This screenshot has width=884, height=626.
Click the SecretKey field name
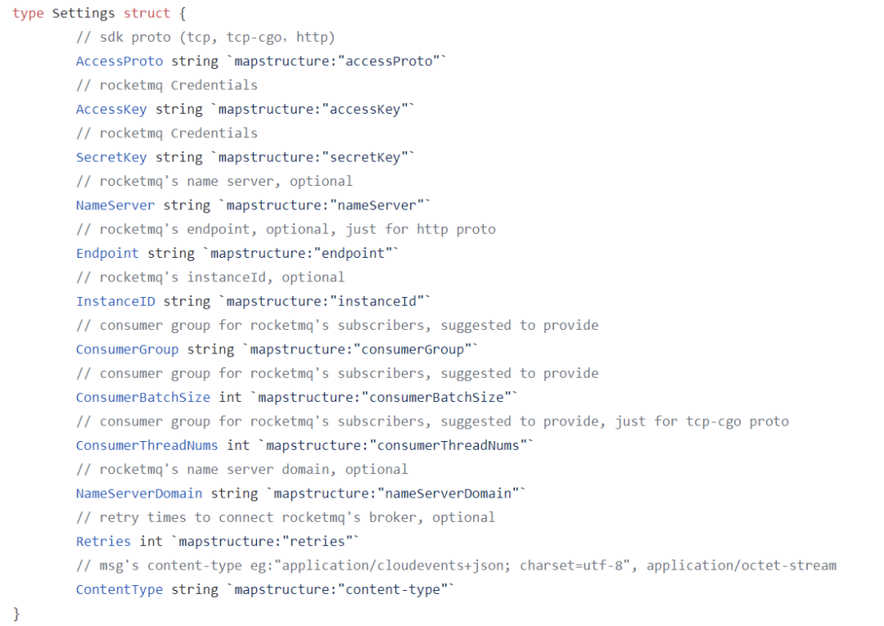(111, 157)
